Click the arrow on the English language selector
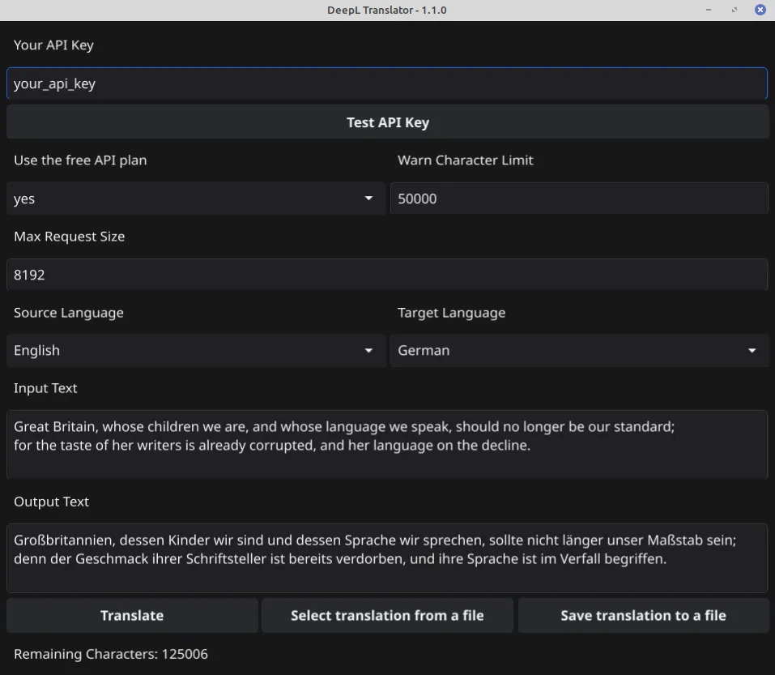This screenshot has height=675, width=775. pos(368,350)
